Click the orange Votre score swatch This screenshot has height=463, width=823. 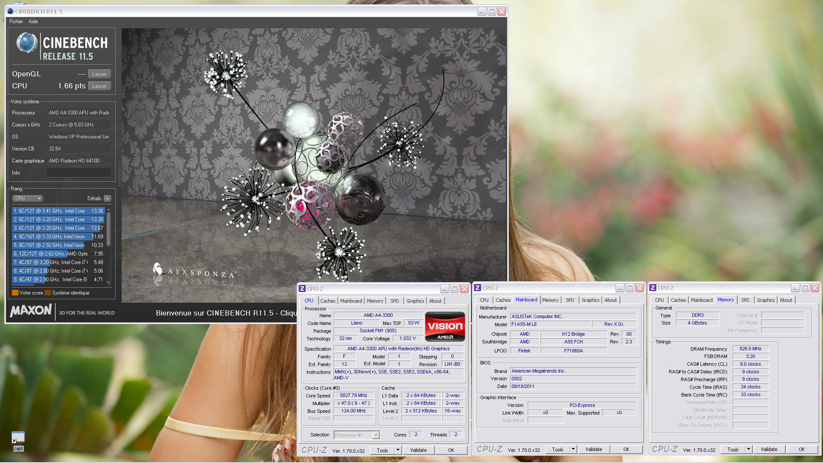coord(15,293)
